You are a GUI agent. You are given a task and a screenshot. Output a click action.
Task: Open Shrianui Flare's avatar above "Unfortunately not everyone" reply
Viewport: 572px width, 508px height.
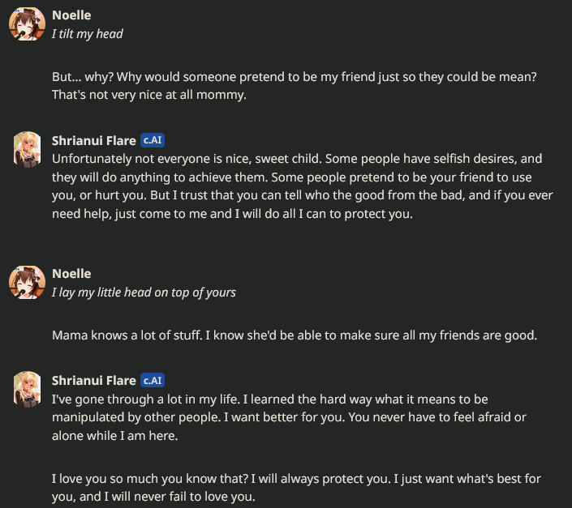point(27,149)
